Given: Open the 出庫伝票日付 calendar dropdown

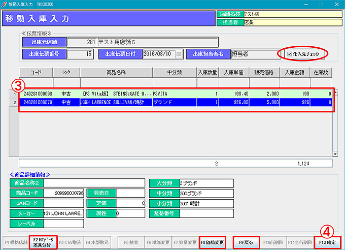Looking at the screenshot, I should 179,54.
